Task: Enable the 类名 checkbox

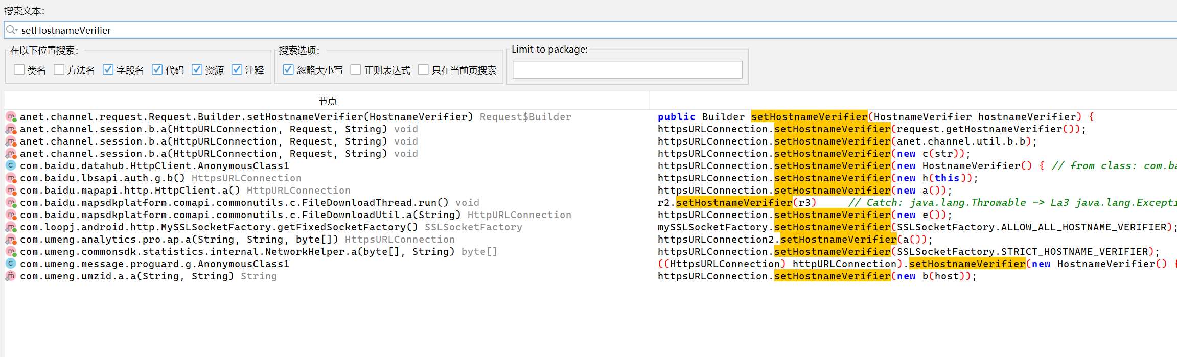Action: [x=19, y=70]
